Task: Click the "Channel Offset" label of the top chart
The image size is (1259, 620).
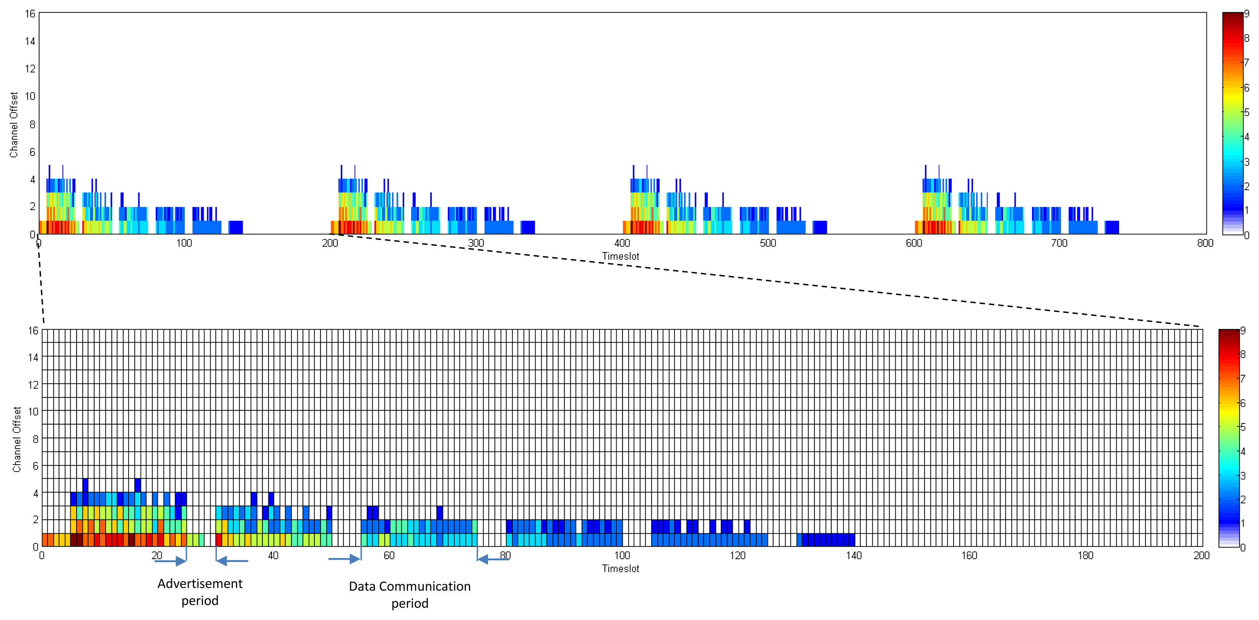Action: click(x=14, y=125)
